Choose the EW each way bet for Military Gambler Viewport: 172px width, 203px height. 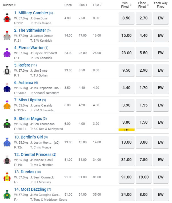[161, 18]
